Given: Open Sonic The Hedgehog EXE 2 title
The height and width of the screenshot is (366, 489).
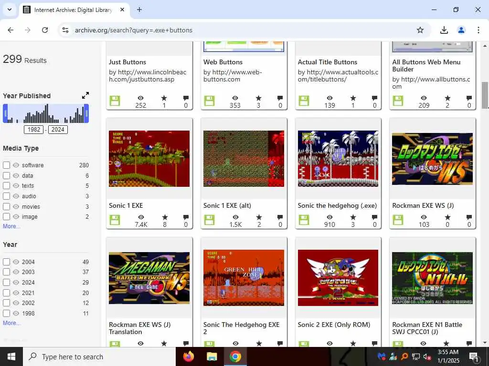Looking at the screenshot, I should click(x=241, y=328).
